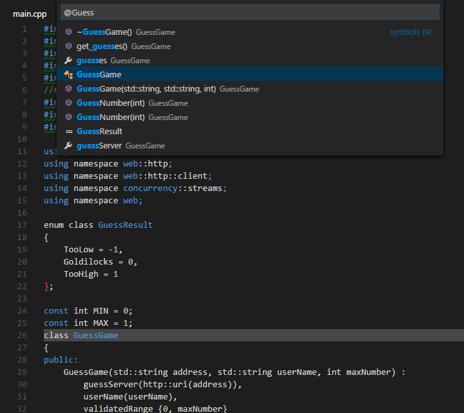The image size is (464, 413).
Task: Click the symbols (9) count label
Action: 410,32
